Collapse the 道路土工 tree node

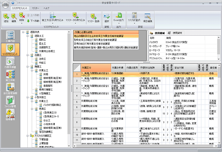click(28, 36)
